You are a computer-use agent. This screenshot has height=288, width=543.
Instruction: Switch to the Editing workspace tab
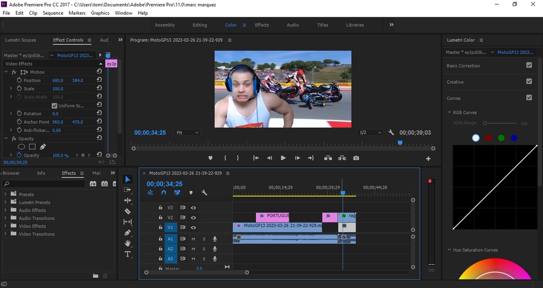[x=200, y=25]
